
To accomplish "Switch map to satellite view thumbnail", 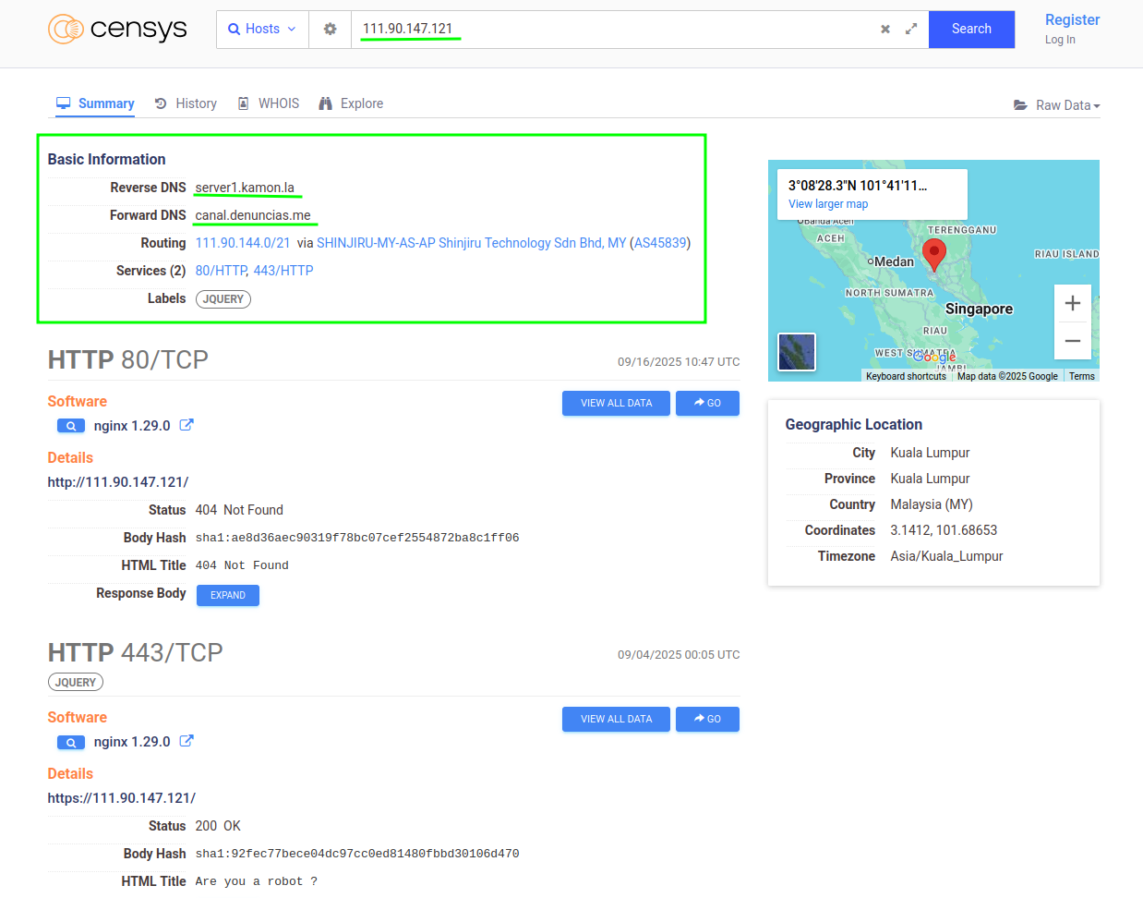I will (797, 352).
